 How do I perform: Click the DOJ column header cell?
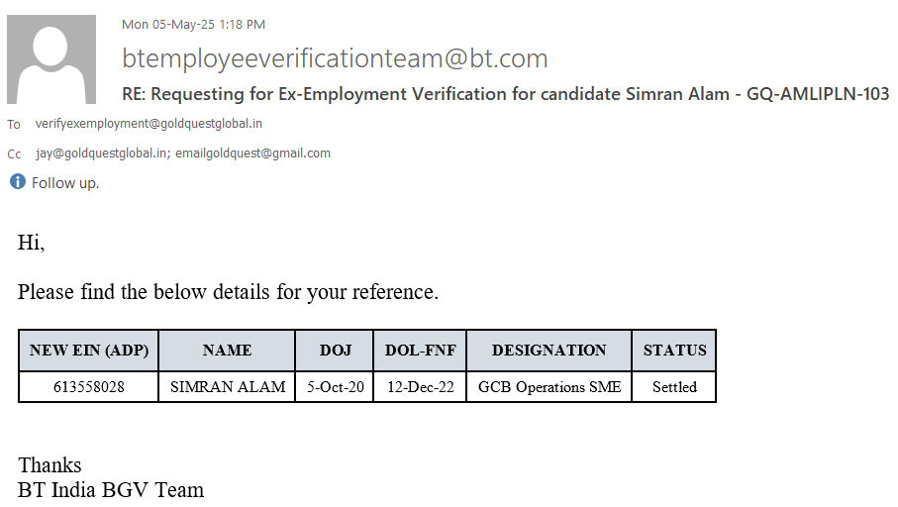pos(335,351)
